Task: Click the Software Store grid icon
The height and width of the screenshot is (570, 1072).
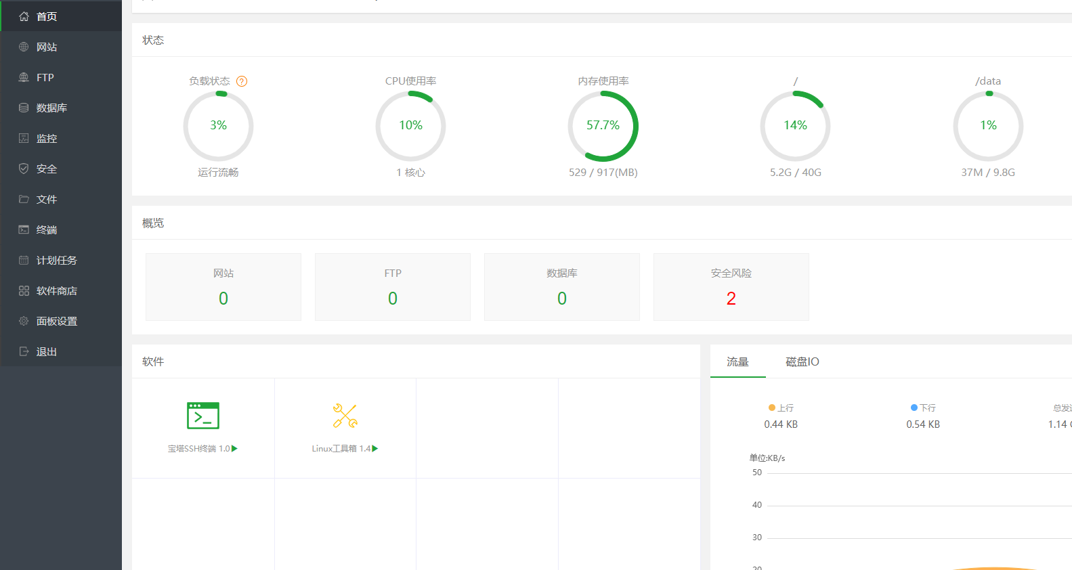Action: pos(24,290)
